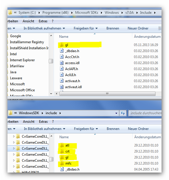Expand highlighted CvGameCoreDLL_ tree folder
The height and width of the screenshot is (180, 169).
(x=14, y=148)
